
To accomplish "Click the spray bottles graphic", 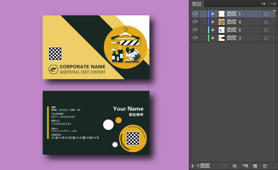I will [117, 54].
